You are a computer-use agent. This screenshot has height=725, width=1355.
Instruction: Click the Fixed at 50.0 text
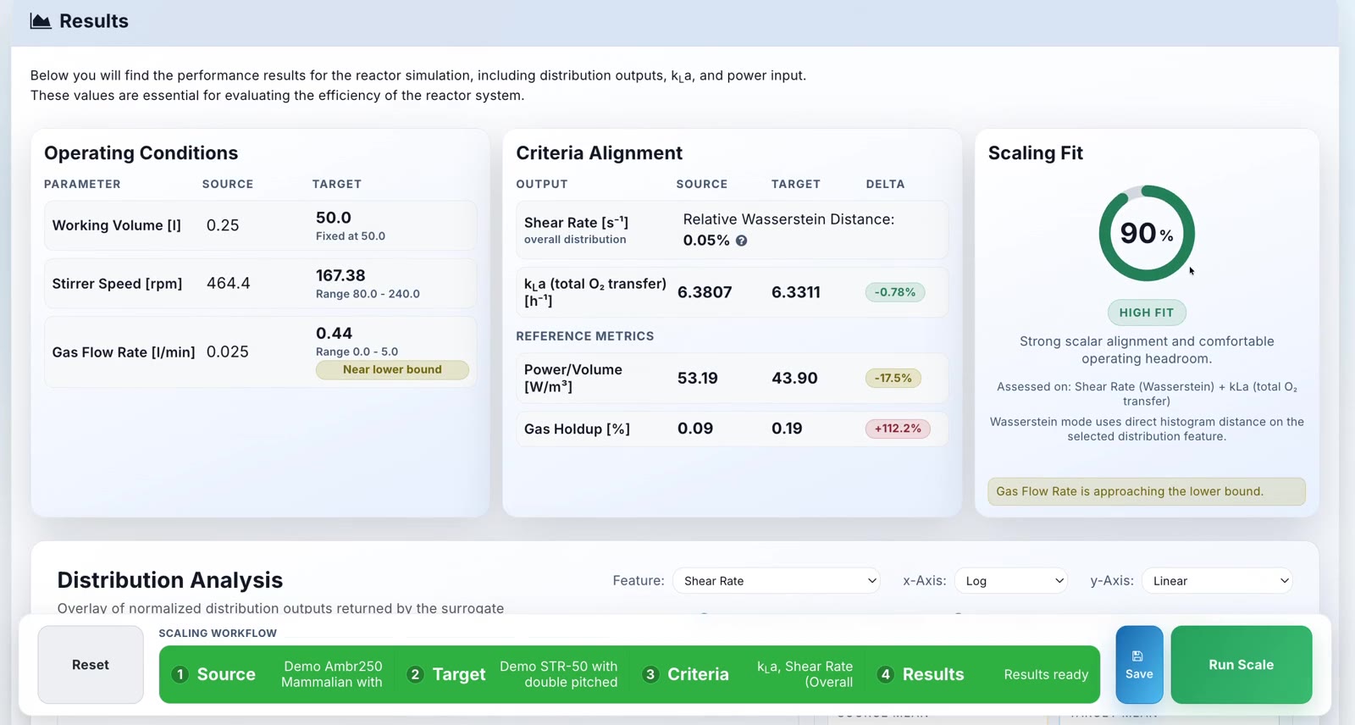(351, 236)
